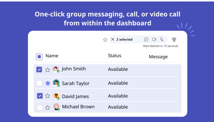Open Sarah Taylor's avatar
214x122 pixels.
56,83
